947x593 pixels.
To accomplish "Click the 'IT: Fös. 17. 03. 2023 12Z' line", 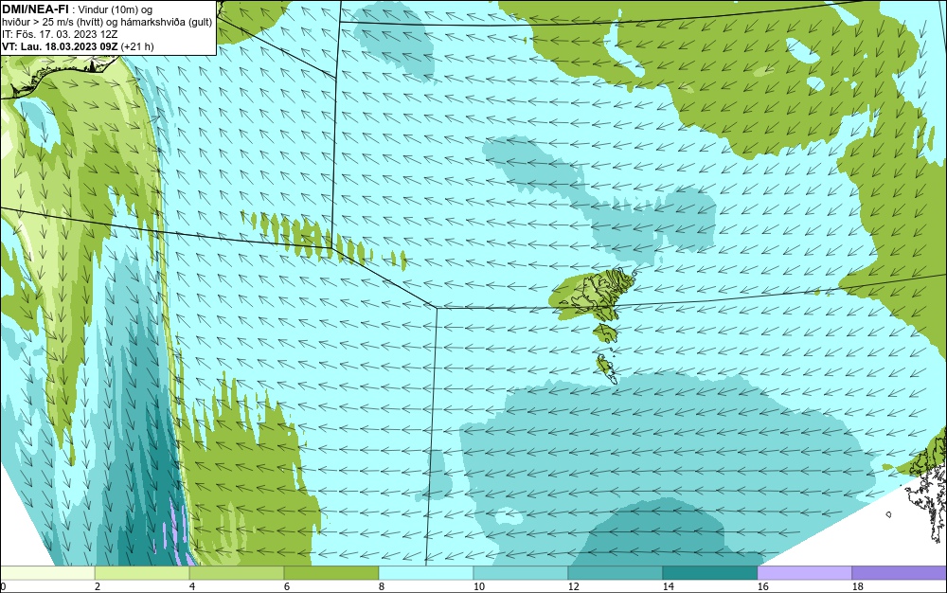I will click(x=60, y=34).
